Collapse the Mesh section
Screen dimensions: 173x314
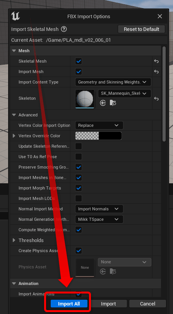tap(14, 51)
